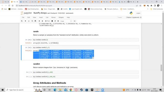Click Array Attributes and Methods heading
164x92 pixels.
click(x=49, y=83)
